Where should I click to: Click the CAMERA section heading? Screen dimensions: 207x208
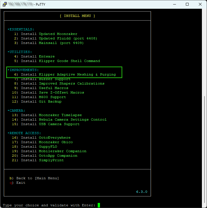[16, 110]
